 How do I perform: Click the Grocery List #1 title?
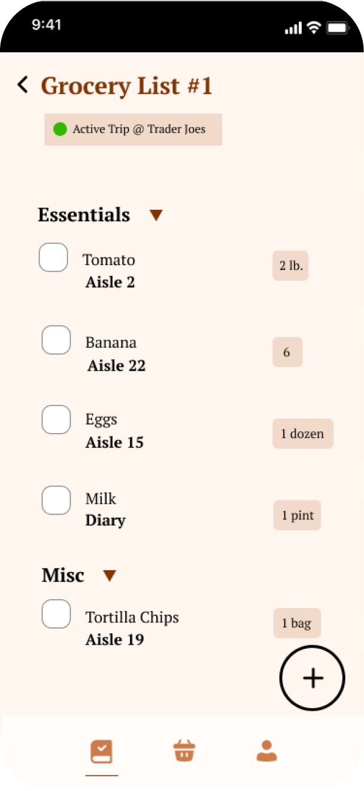(x=126, y=86)
